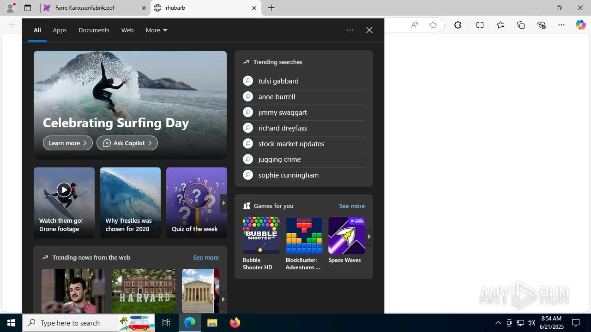Screen dimensions: 591x332
Task: Open Edge tab actions menu icon
Action: [x=28, y=8]
